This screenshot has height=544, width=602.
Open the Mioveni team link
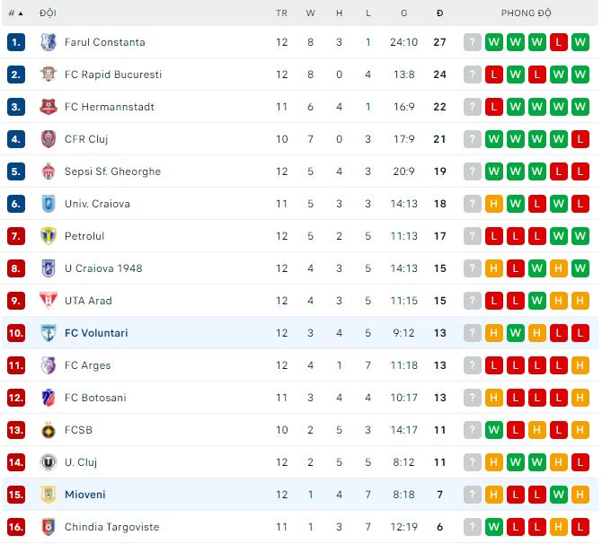(x=84, y=495)
